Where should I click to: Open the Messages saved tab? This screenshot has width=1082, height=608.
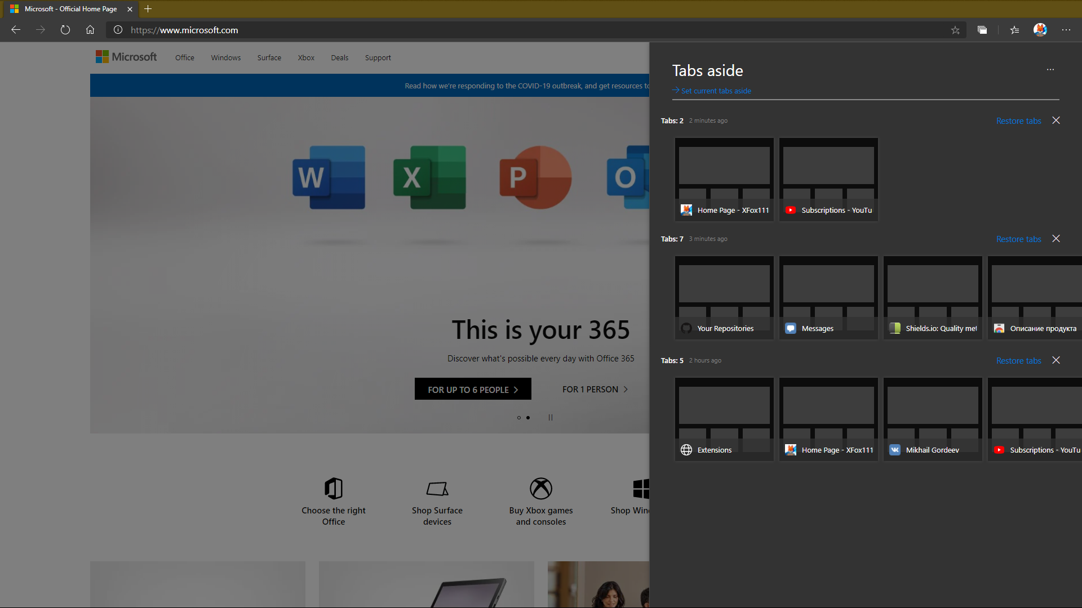click(828, 298)
